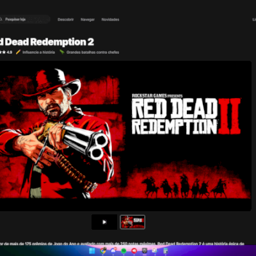Open the Calculator taskbar icon
256x256 pixels.
(165, 251)
